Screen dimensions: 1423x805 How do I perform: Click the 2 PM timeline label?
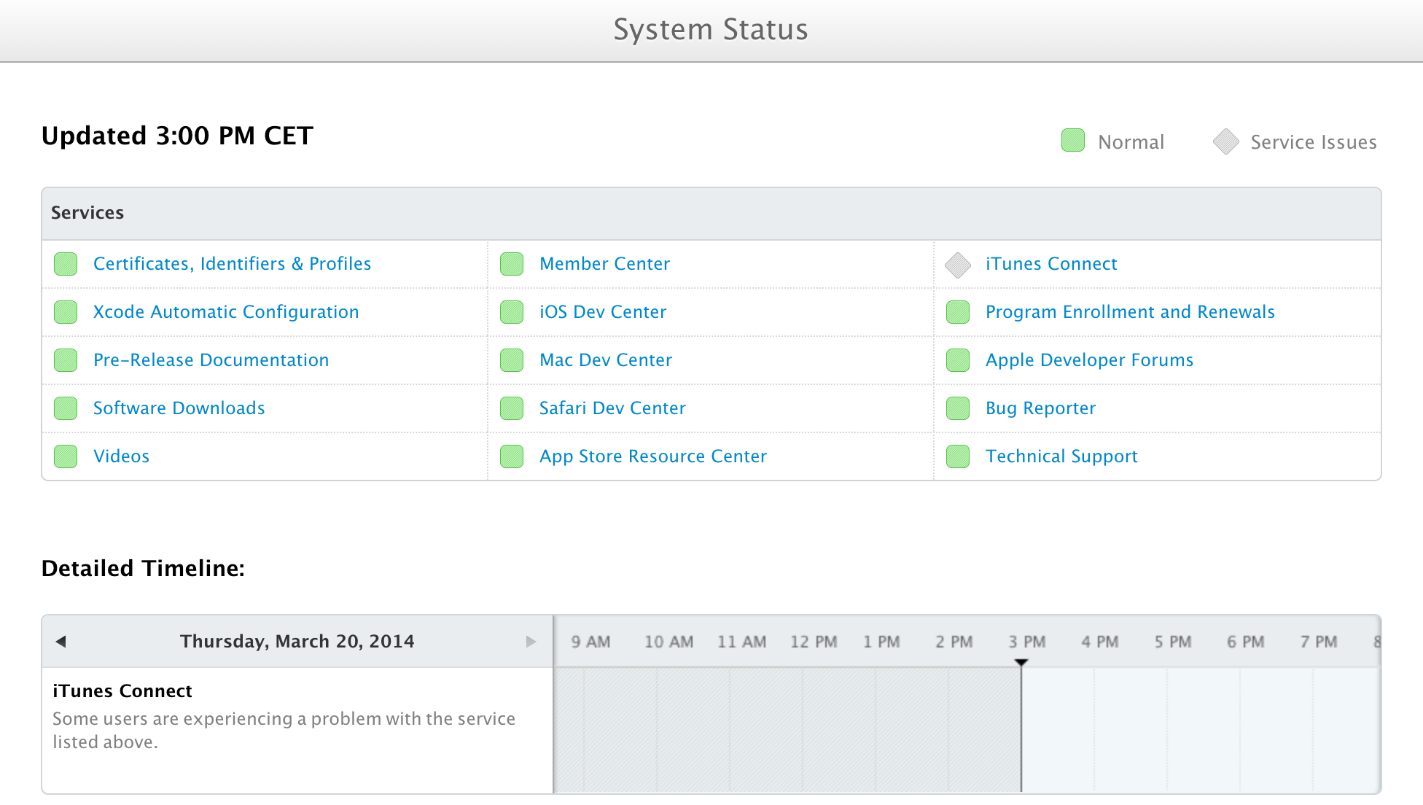(x=954, y=642)
